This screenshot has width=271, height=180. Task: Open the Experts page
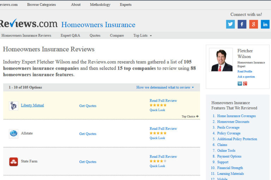pyautogui.click(x=126, y=5)
